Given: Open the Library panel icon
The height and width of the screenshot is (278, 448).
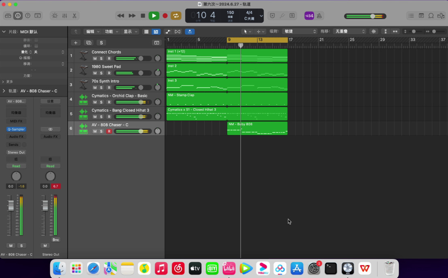Looking at the screenshot, I should coord(8,16).
